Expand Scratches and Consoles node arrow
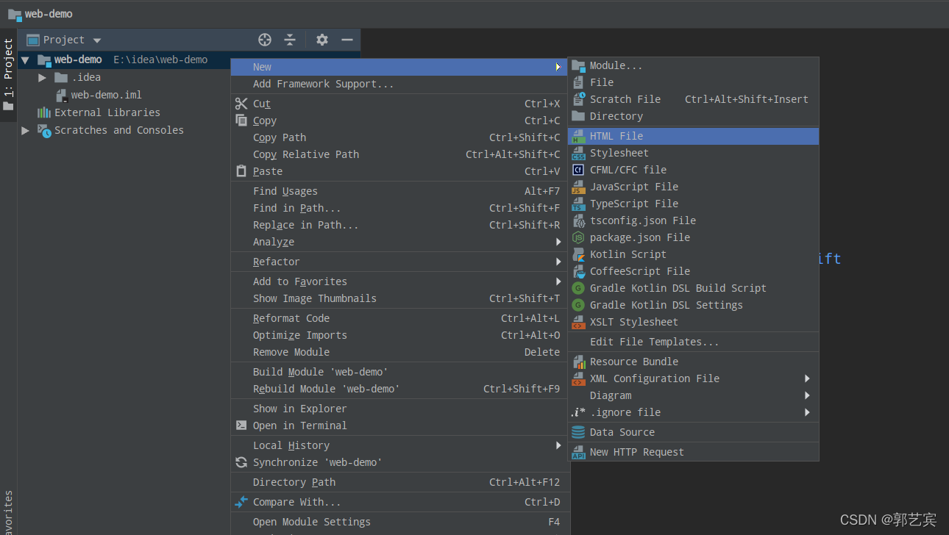The image size is (949, 535). pos(25,130)
